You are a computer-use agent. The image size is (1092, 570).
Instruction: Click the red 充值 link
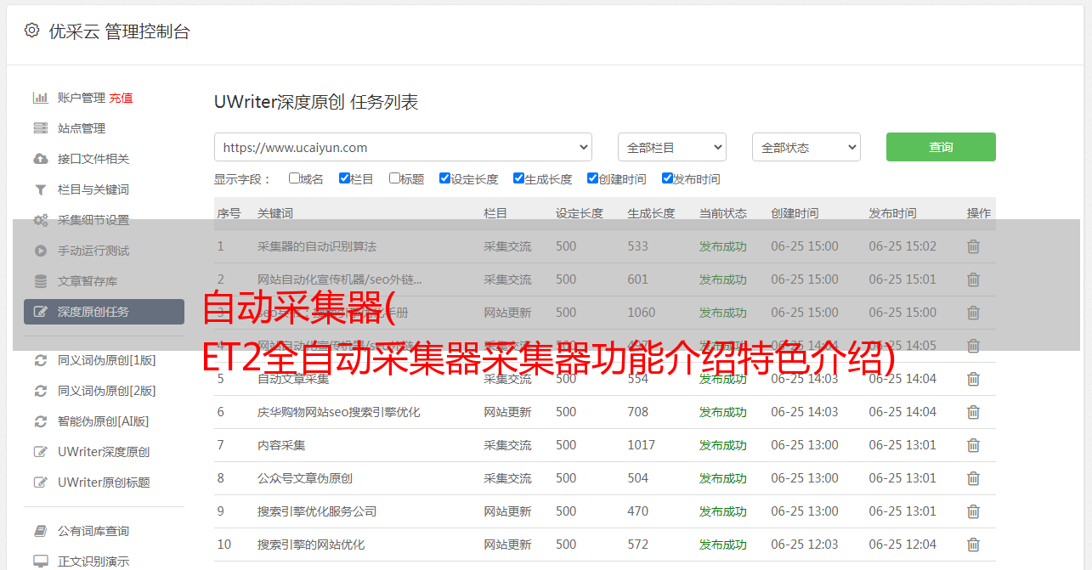[x=121, y=98]
